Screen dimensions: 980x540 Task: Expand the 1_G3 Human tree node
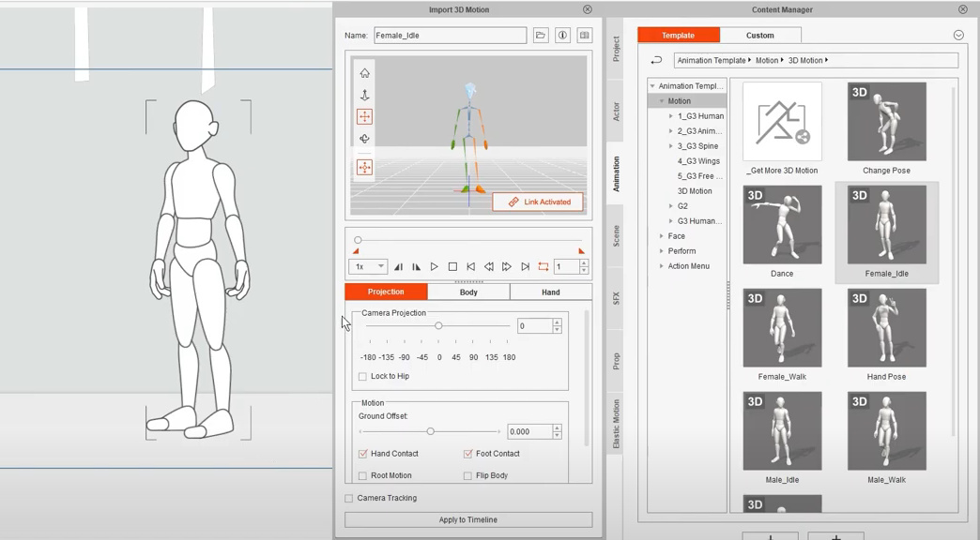670,116
